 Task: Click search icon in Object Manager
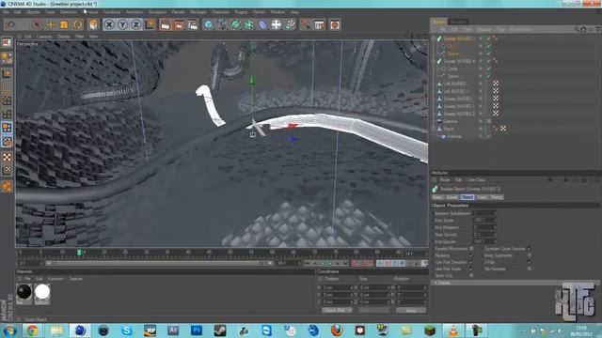pyautogui.click(x=577, y=29)
